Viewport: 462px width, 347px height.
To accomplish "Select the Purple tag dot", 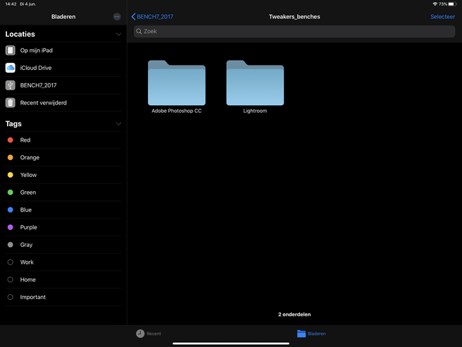I will (x=11, y=227).
